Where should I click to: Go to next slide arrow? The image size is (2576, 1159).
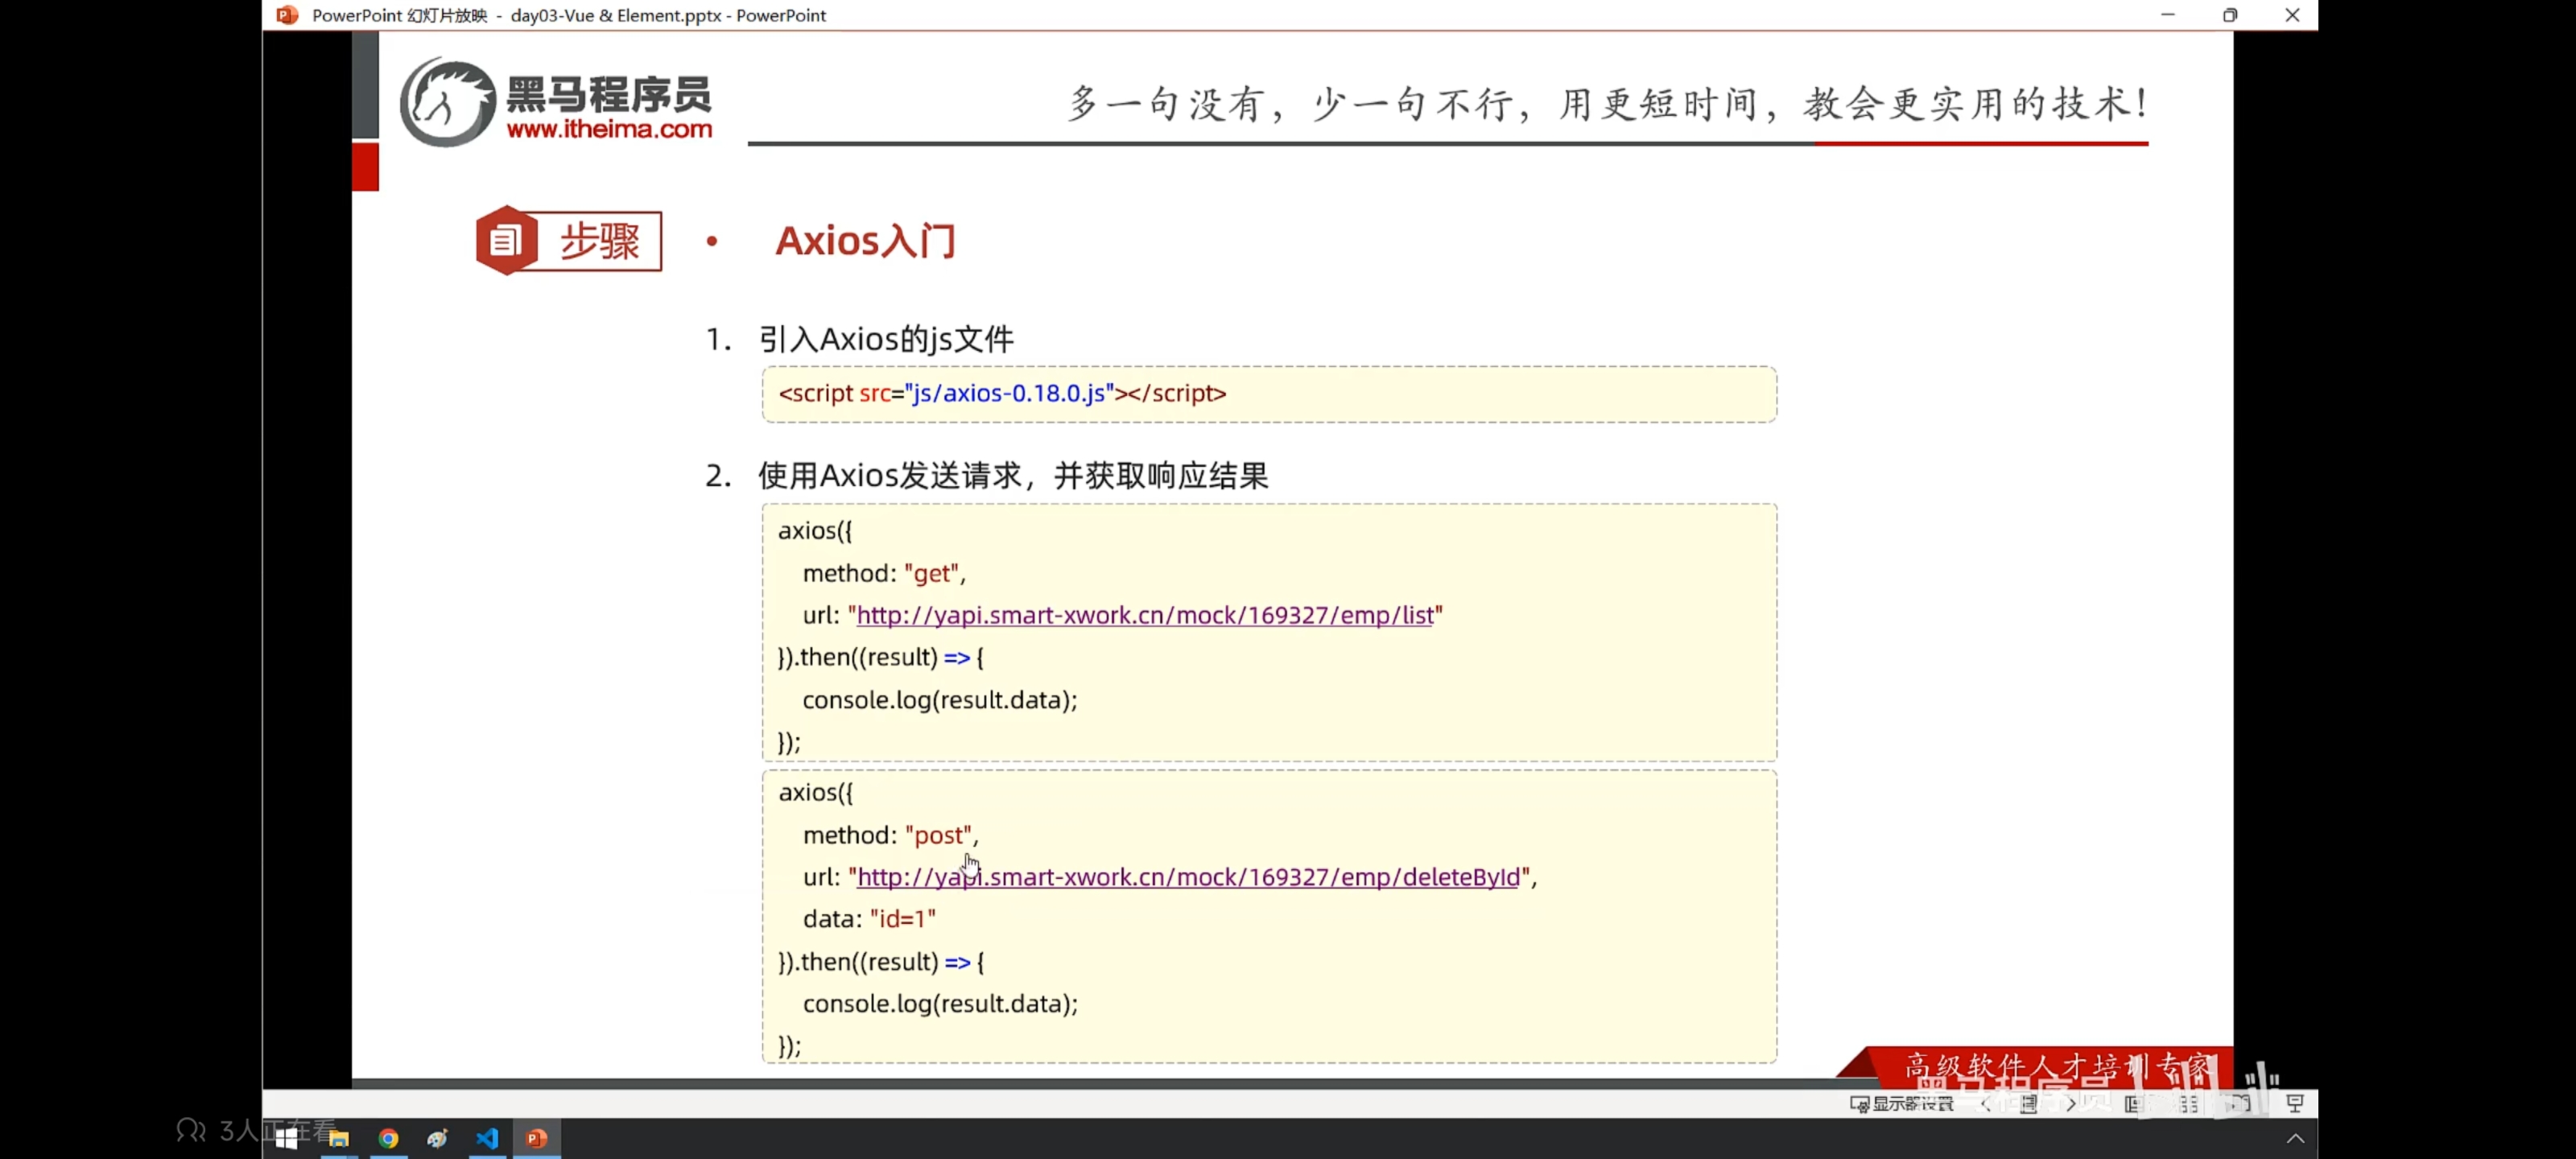(2071, 1104)
